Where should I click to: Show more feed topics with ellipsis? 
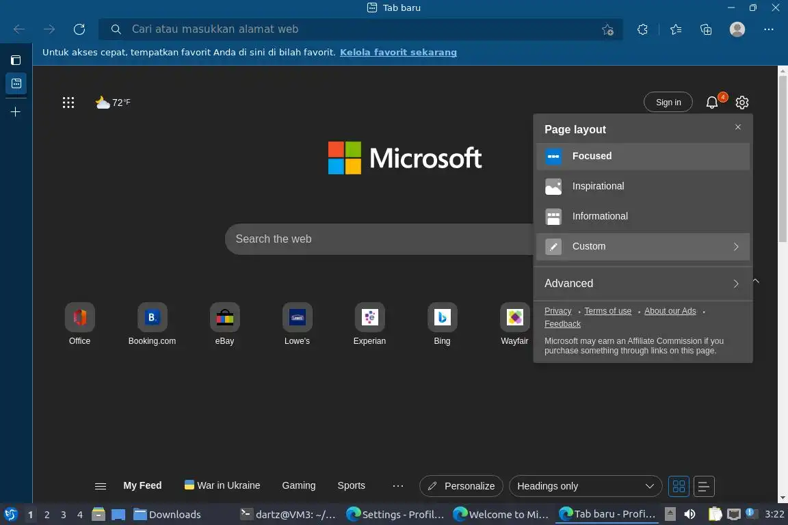click(x=398, y=486)
